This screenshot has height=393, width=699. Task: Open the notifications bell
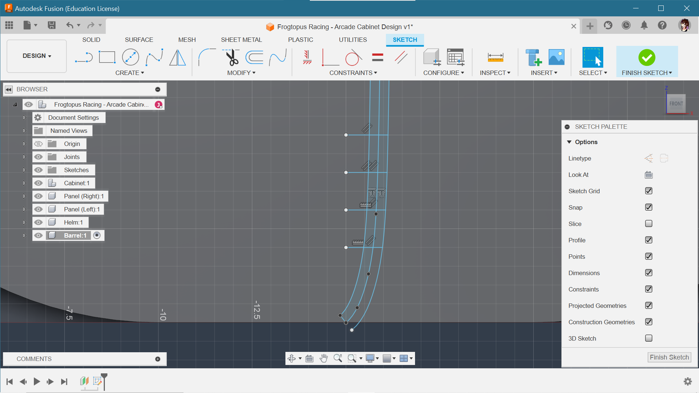coord(644,25)
